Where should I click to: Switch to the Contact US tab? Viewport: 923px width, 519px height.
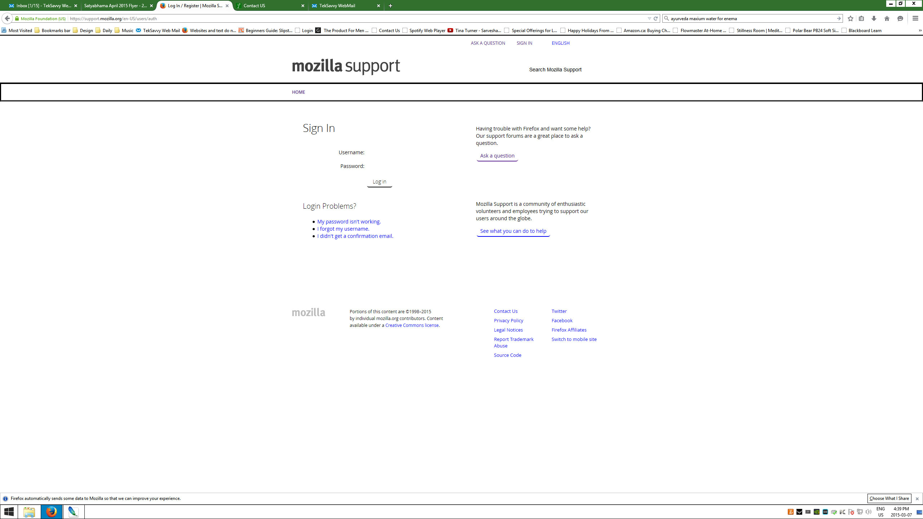[270, 6]
